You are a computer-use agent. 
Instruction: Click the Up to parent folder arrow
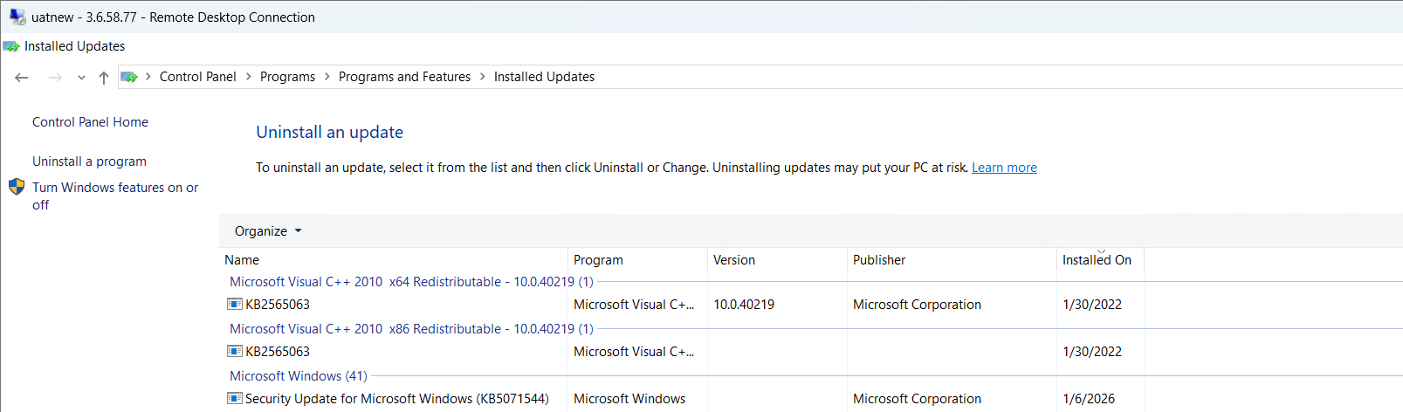tap(104, 78)
